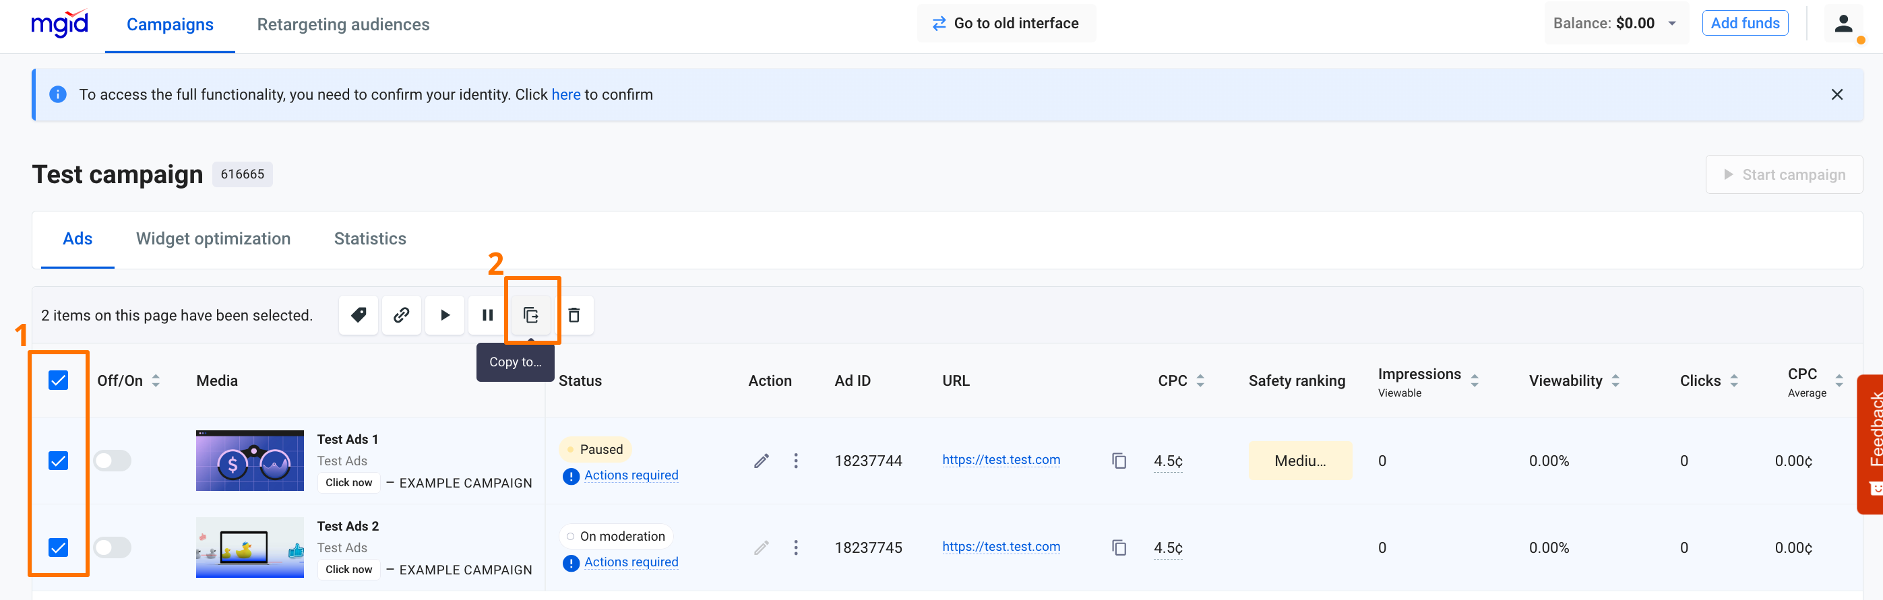Edit Test Ads 1 with pencil icon
Viewport: 1883px width, 600px height.
pos(761,461)
